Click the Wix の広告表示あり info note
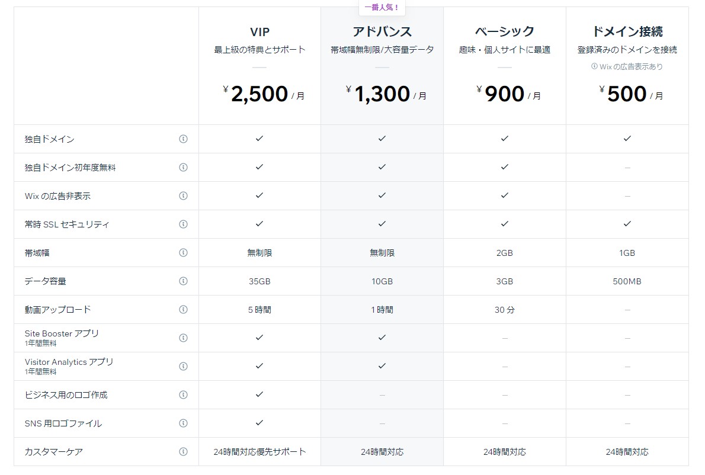 point(627,67)
